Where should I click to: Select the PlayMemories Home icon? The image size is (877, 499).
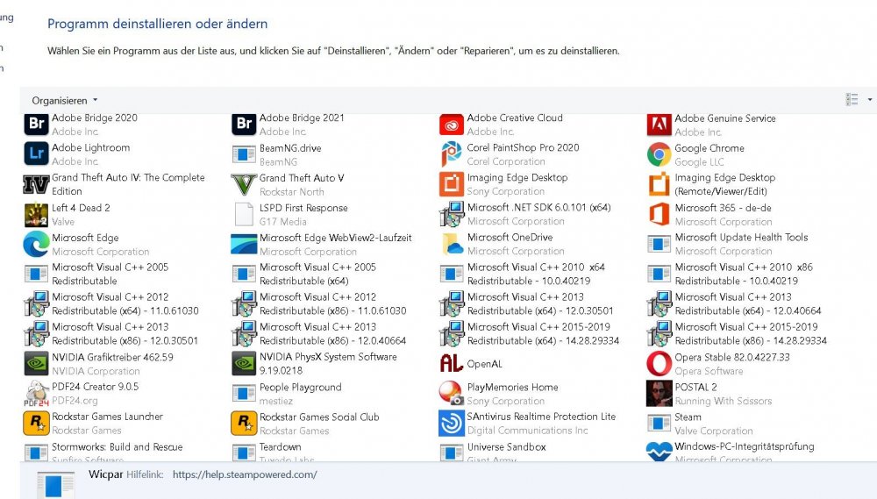452,393
